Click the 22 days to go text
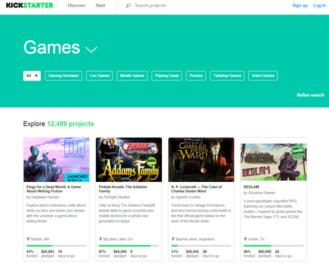The height and width of the screenshot is (264, 329). (283, 254)
